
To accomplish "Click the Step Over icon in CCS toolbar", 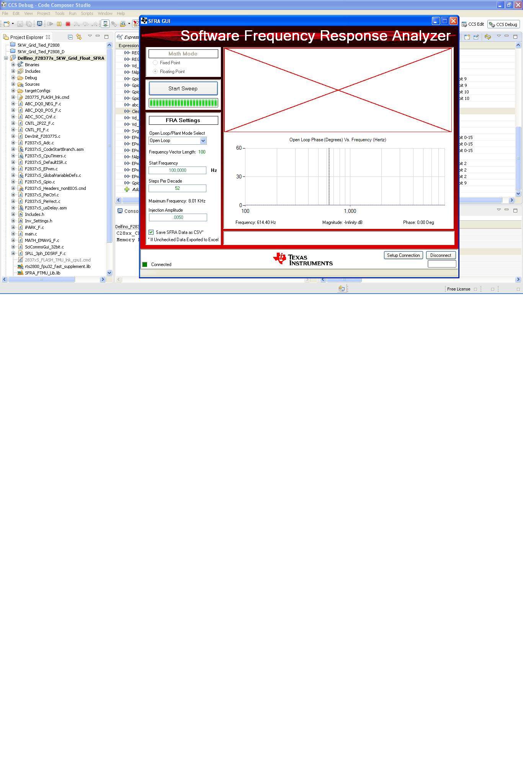I will coord(85,24).
